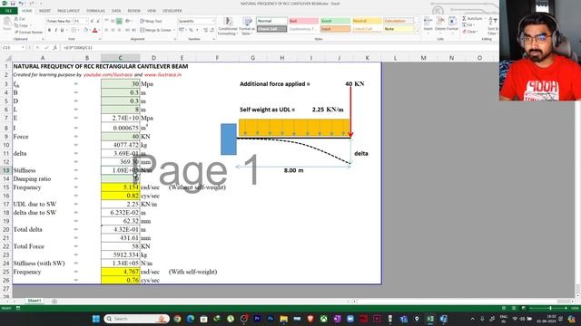Click the Paste clipboard icon
581x326 pixels.
[x=7, y=24]
